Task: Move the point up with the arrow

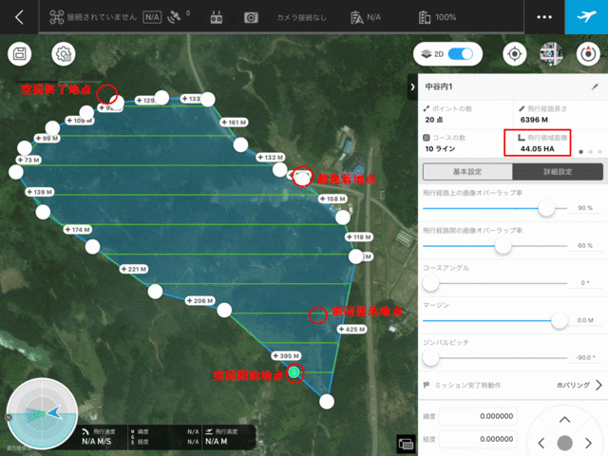Action: 565,420
